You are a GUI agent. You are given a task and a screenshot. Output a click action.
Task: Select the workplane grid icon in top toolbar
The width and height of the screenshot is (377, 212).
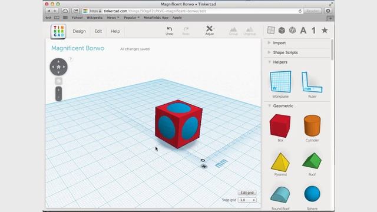[271, 30]
